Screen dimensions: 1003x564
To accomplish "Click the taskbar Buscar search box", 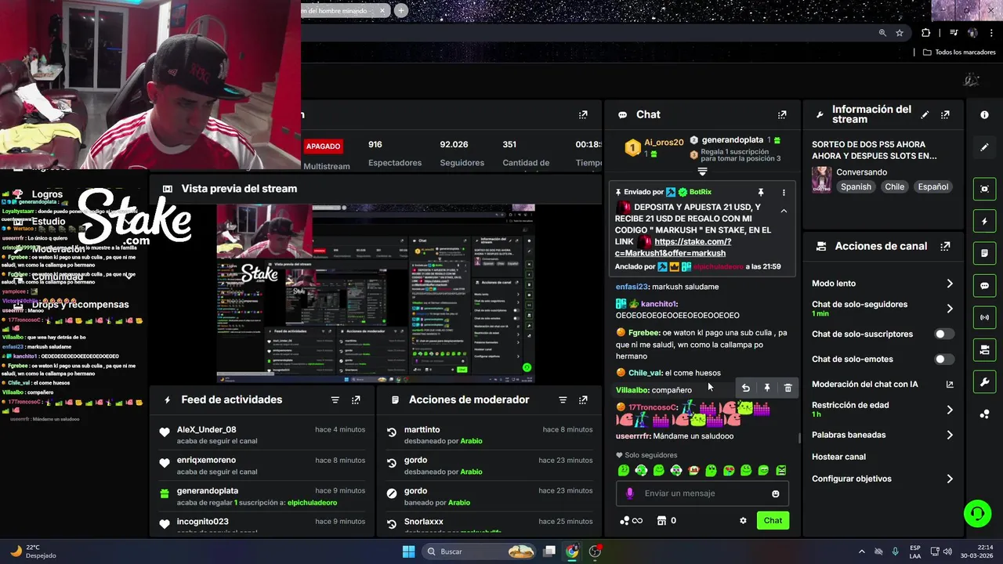I will (x=480, y=551).
